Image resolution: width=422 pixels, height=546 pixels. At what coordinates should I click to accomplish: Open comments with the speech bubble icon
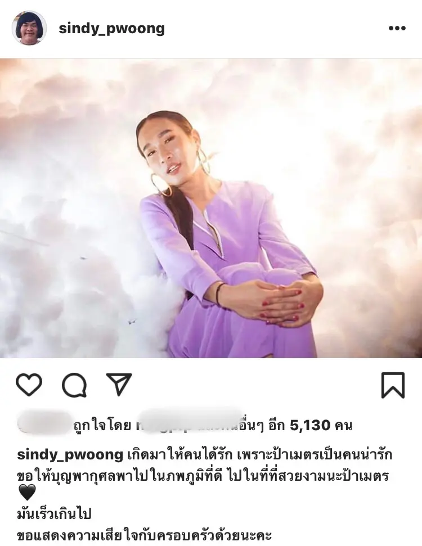click(74, 385)
